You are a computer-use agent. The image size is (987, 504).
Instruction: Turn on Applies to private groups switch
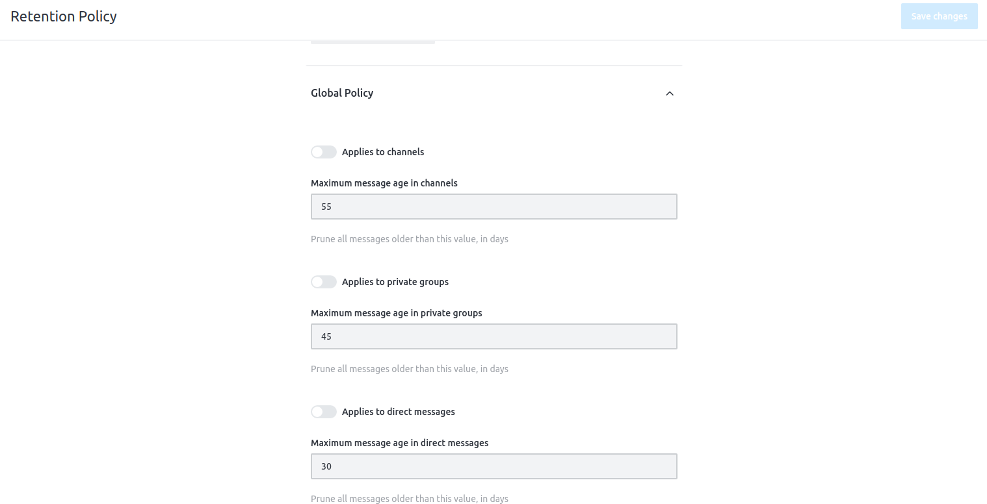click(x=324, y=282)
